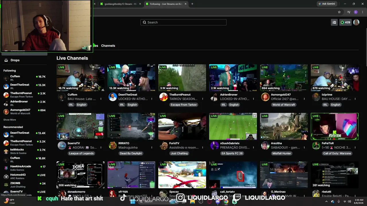Viewport: 367px width, 206px height.
Task: Click RRRATO's avatar in channel grid
Action: [x=113, y=146]
